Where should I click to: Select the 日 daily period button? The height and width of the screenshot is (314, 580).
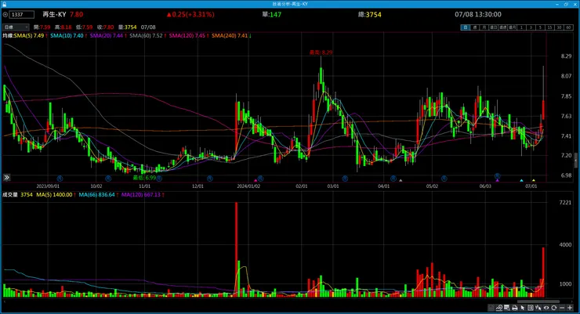point(466,27)
